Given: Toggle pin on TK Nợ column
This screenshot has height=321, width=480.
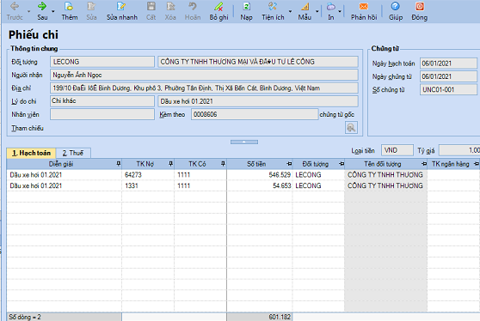Looking at the screenshot, I should 170,164.
